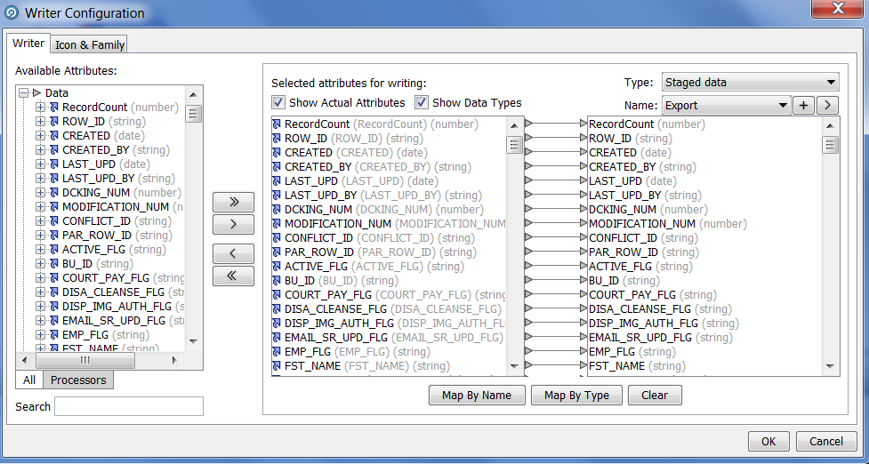Screen dimensions: 869x464
Task: Click the add all attributes double-arrow button
Action: [x=233, y=202]
